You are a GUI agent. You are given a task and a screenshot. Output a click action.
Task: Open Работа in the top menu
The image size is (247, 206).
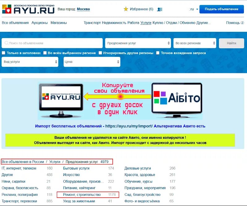point(133,23)
